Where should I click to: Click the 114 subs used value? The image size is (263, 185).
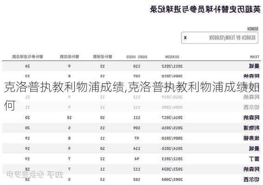(137, 148)
